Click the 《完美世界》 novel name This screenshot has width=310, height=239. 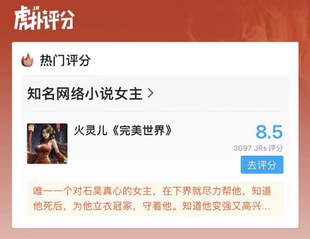pyautogui.click(x=141, y=130)
